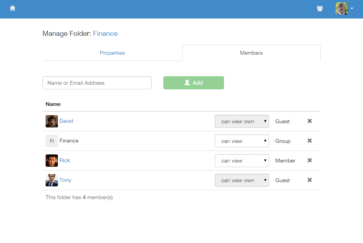Open the profile avatar menu
Image resolution: width=363 pixels, height=243 pixels.
coord(344,8)
